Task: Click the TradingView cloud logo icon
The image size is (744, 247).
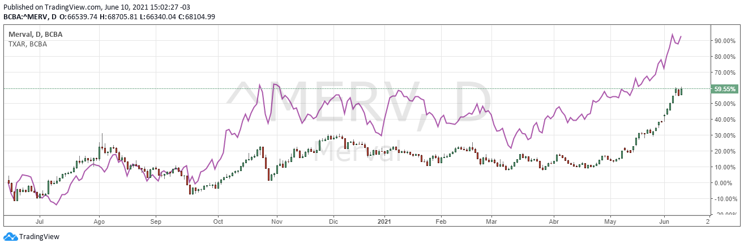Action: click(10, 236)
